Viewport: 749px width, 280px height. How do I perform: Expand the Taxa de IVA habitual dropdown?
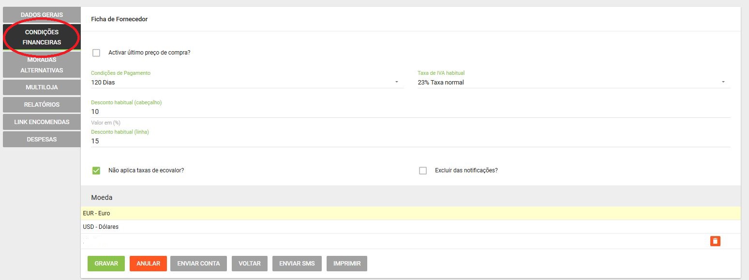[x=573, y=83]
